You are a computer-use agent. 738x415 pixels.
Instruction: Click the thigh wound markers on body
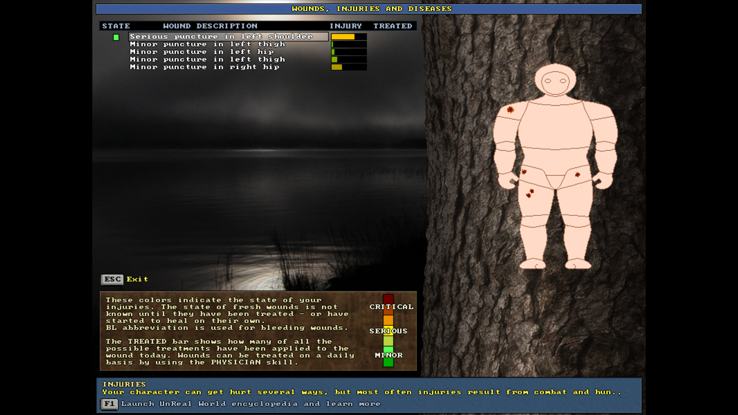coord(530,193)
